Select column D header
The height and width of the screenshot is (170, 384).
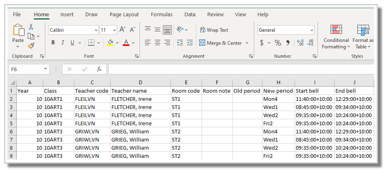click(x=140, y=83)
